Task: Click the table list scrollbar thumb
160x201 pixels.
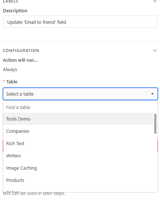Action: click(x=155, y=124)
